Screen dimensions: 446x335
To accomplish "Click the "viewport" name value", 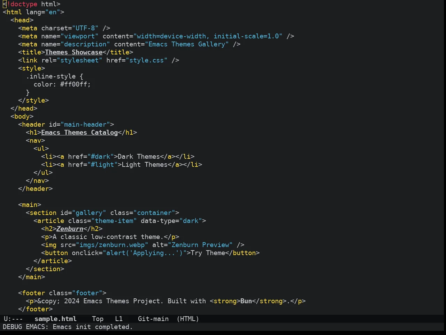I will (79, 36).
